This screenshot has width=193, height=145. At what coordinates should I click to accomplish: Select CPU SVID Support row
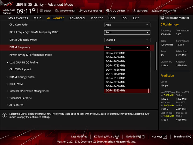tap(20, 70)
